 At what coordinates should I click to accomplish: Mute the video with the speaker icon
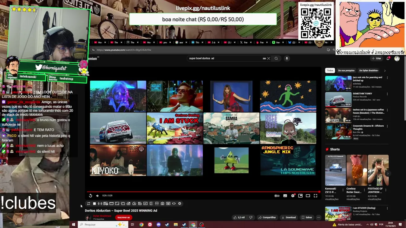pyautogui.click(x=97, y=196)
